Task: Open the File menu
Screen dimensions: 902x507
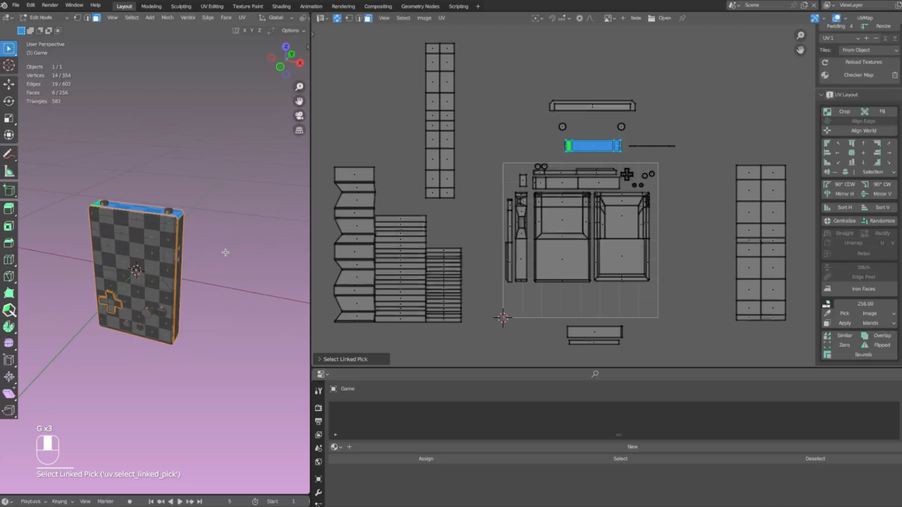Action: point(16,6)
